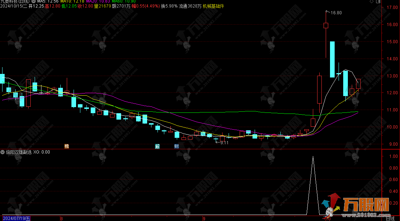Screen dimensions: 400x221
Task: Click the 2024/07/19/五 date label
Action: point(16,219)
